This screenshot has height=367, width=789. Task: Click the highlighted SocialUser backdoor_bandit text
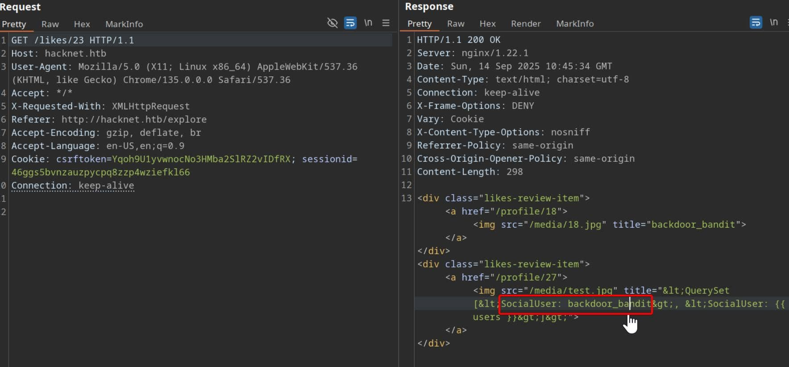tap(575, 304)
